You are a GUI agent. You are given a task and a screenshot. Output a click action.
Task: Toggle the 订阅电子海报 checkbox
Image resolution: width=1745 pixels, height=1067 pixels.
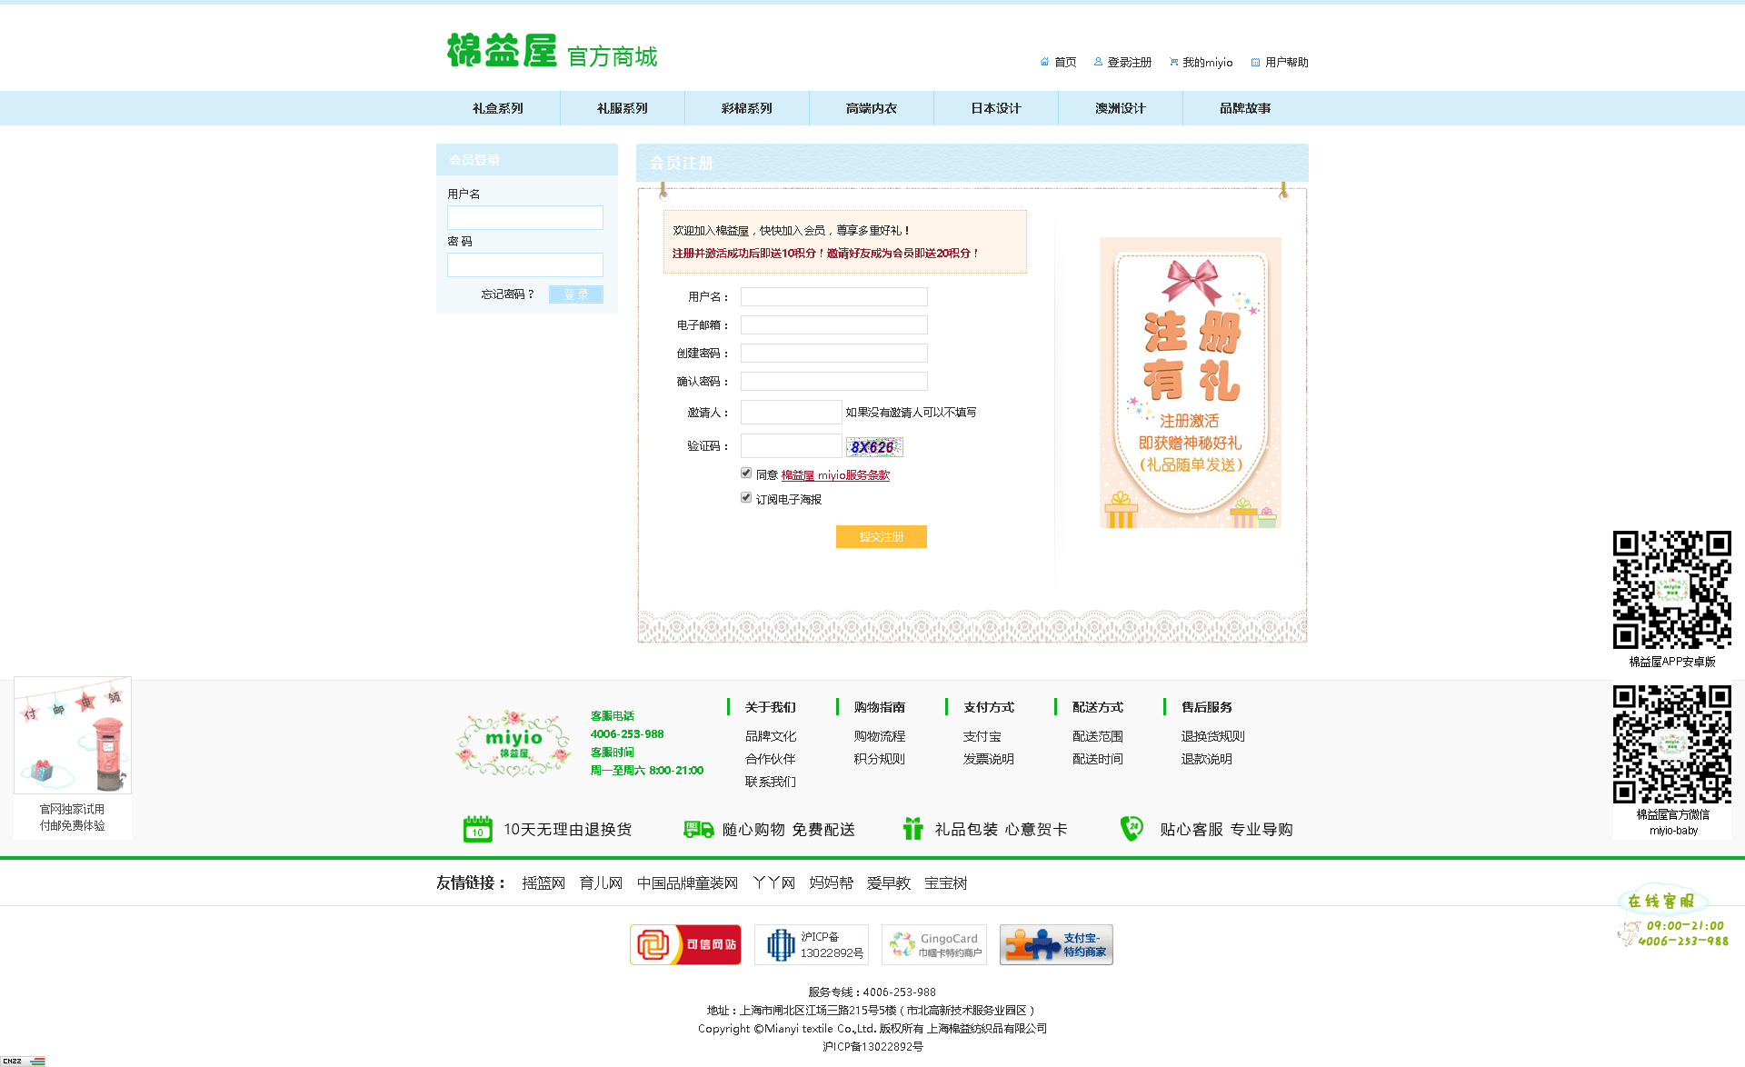click(746, 497)
